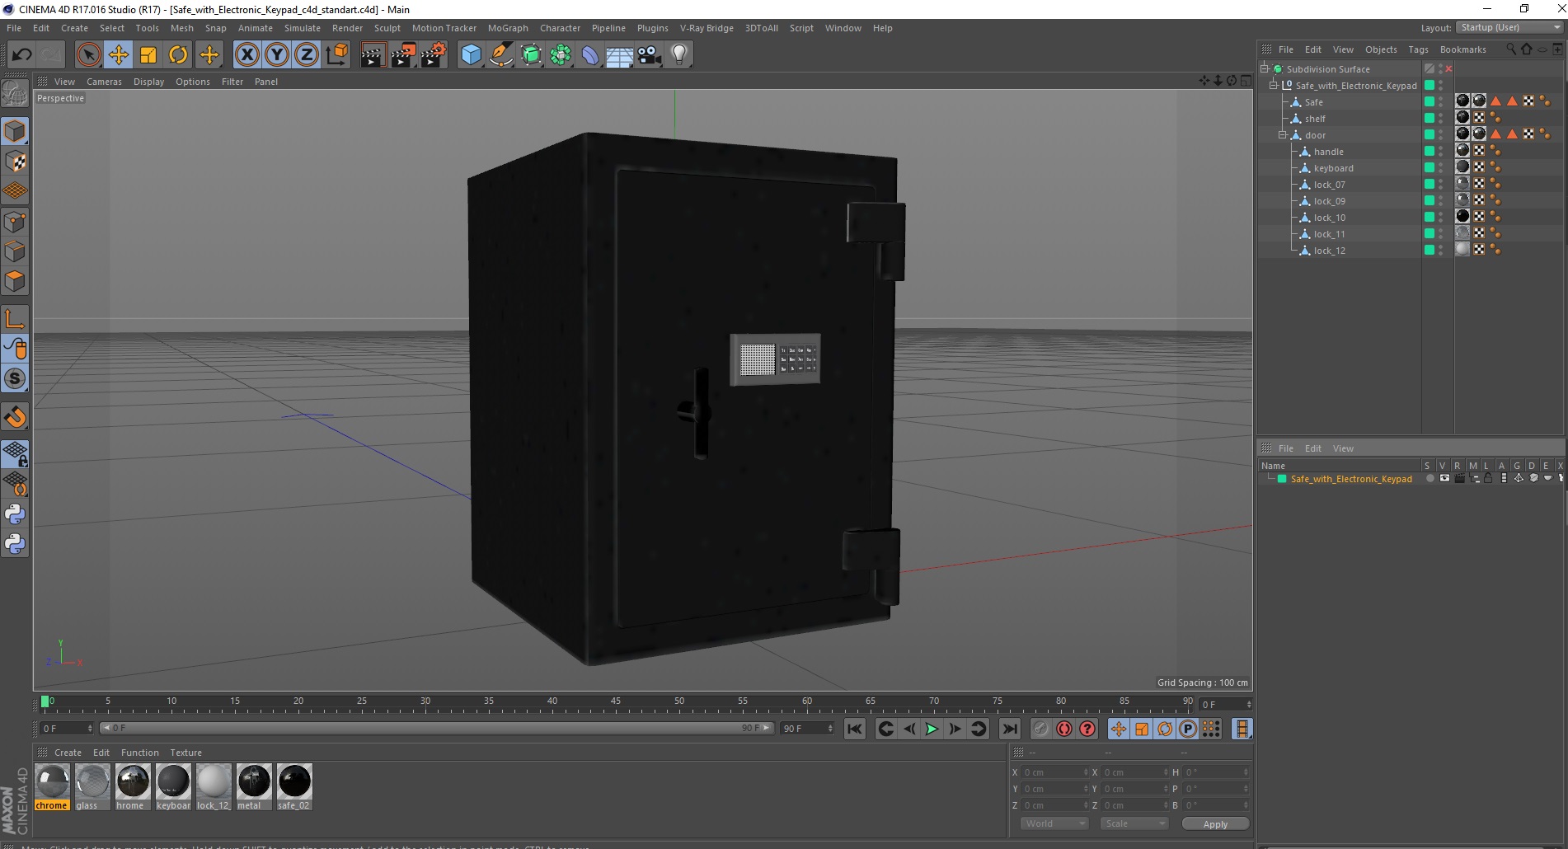This screenshot has height=849, width=1568.
Task: Select shelf object in tree
Action: 1315,119
